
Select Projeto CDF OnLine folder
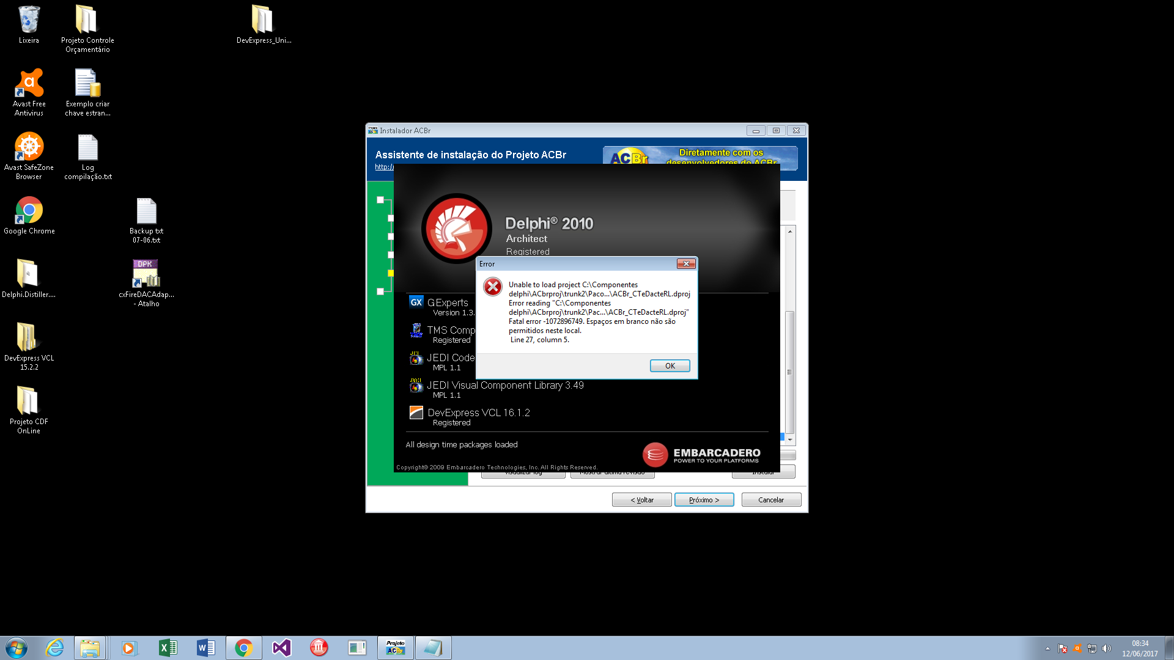tap(29, 410)
